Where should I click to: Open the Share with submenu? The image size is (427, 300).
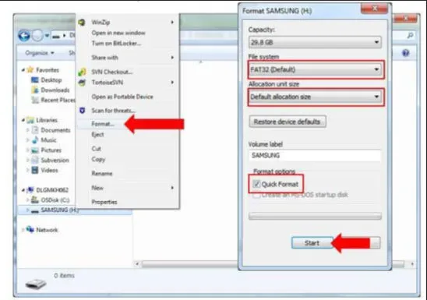click(127, 58)
